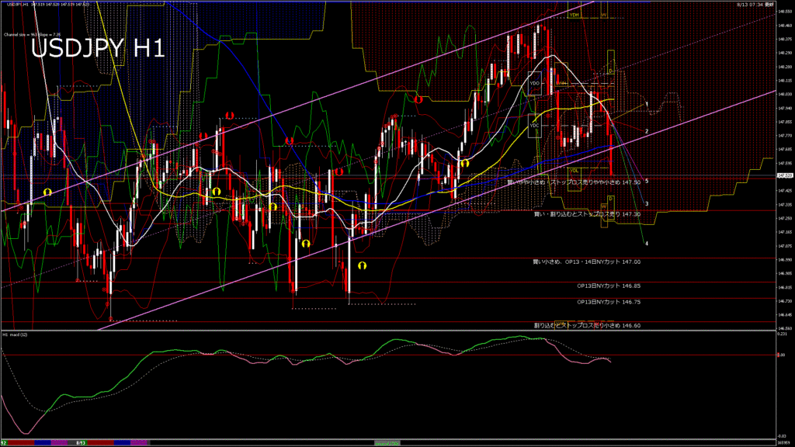This screenshot has width=795, height=447.
Task: Click the YDL yesterday-low label box
Action: pyautogui.click(x=574, y=171)
